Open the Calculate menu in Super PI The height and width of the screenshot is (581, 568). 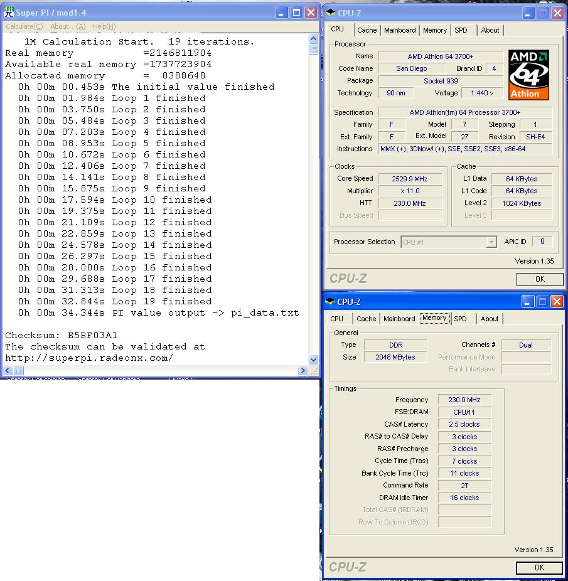(24, 26)
